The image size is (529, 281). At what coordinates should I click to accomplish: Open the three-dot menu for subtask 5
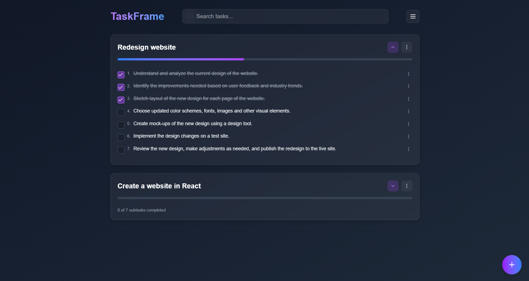click(x=408, y=124)
